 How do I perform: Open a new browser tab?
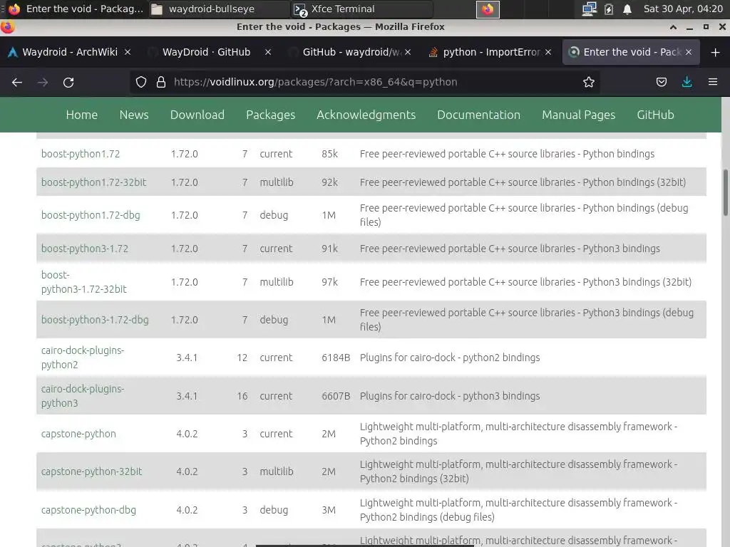716,52
